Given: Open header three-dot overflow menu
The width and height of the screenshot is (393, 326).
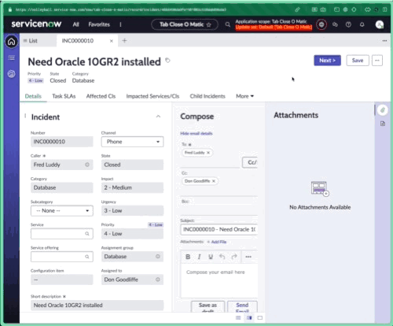Looking at the screenshot, I should click(120, 24).
